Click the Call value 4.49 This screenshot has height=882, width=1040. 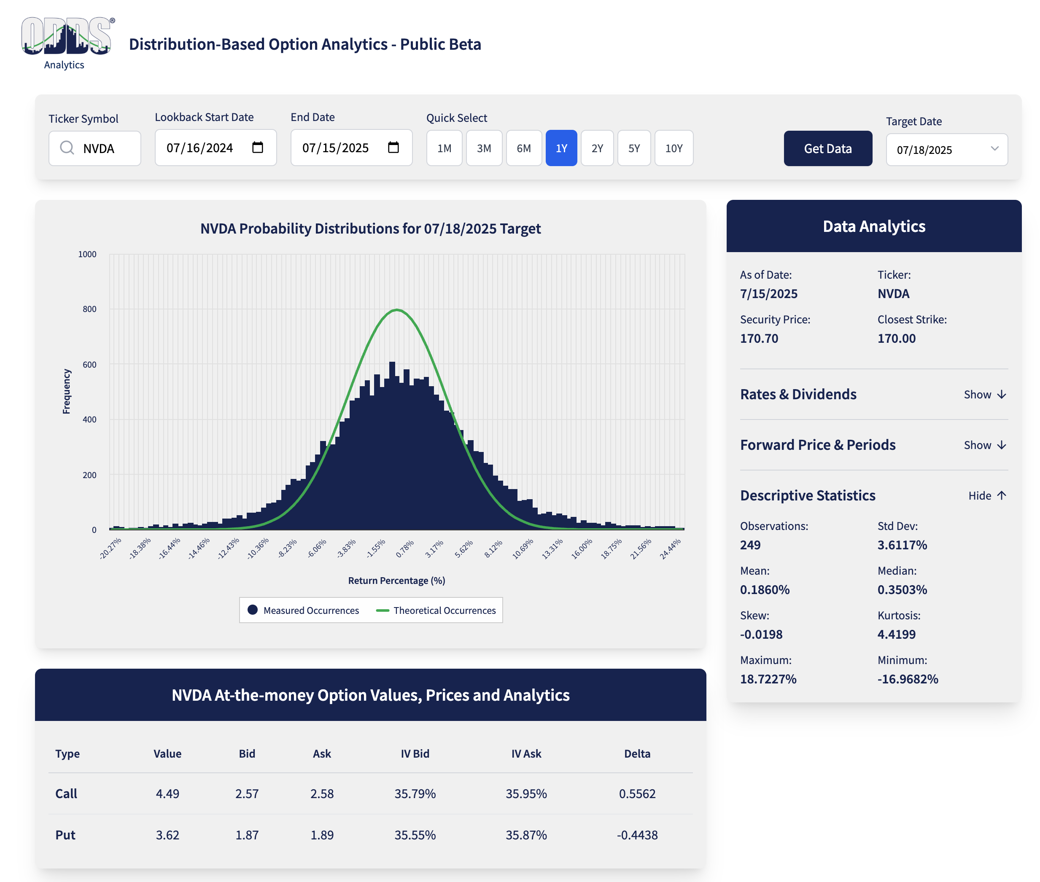(167, 793)
